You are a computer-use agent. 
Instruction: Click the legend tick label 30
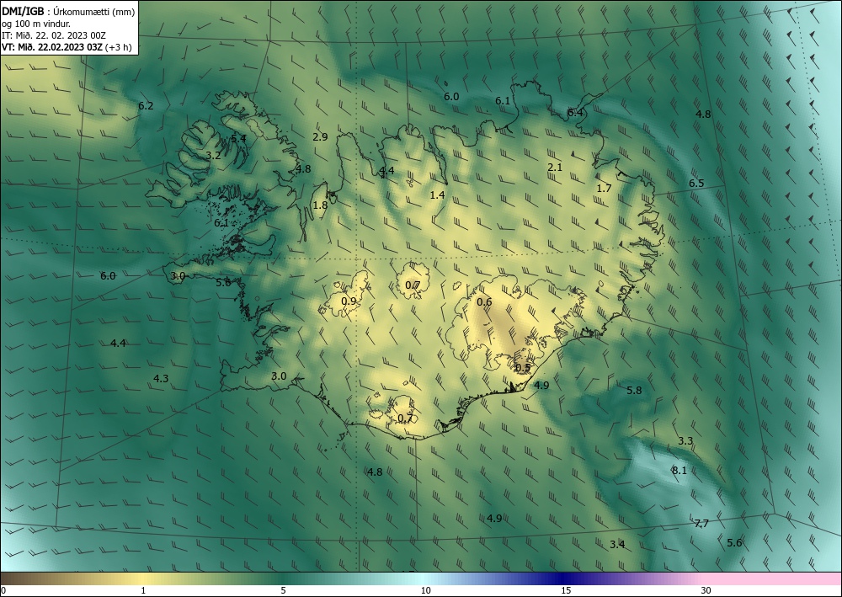click(x=706, y=590)
